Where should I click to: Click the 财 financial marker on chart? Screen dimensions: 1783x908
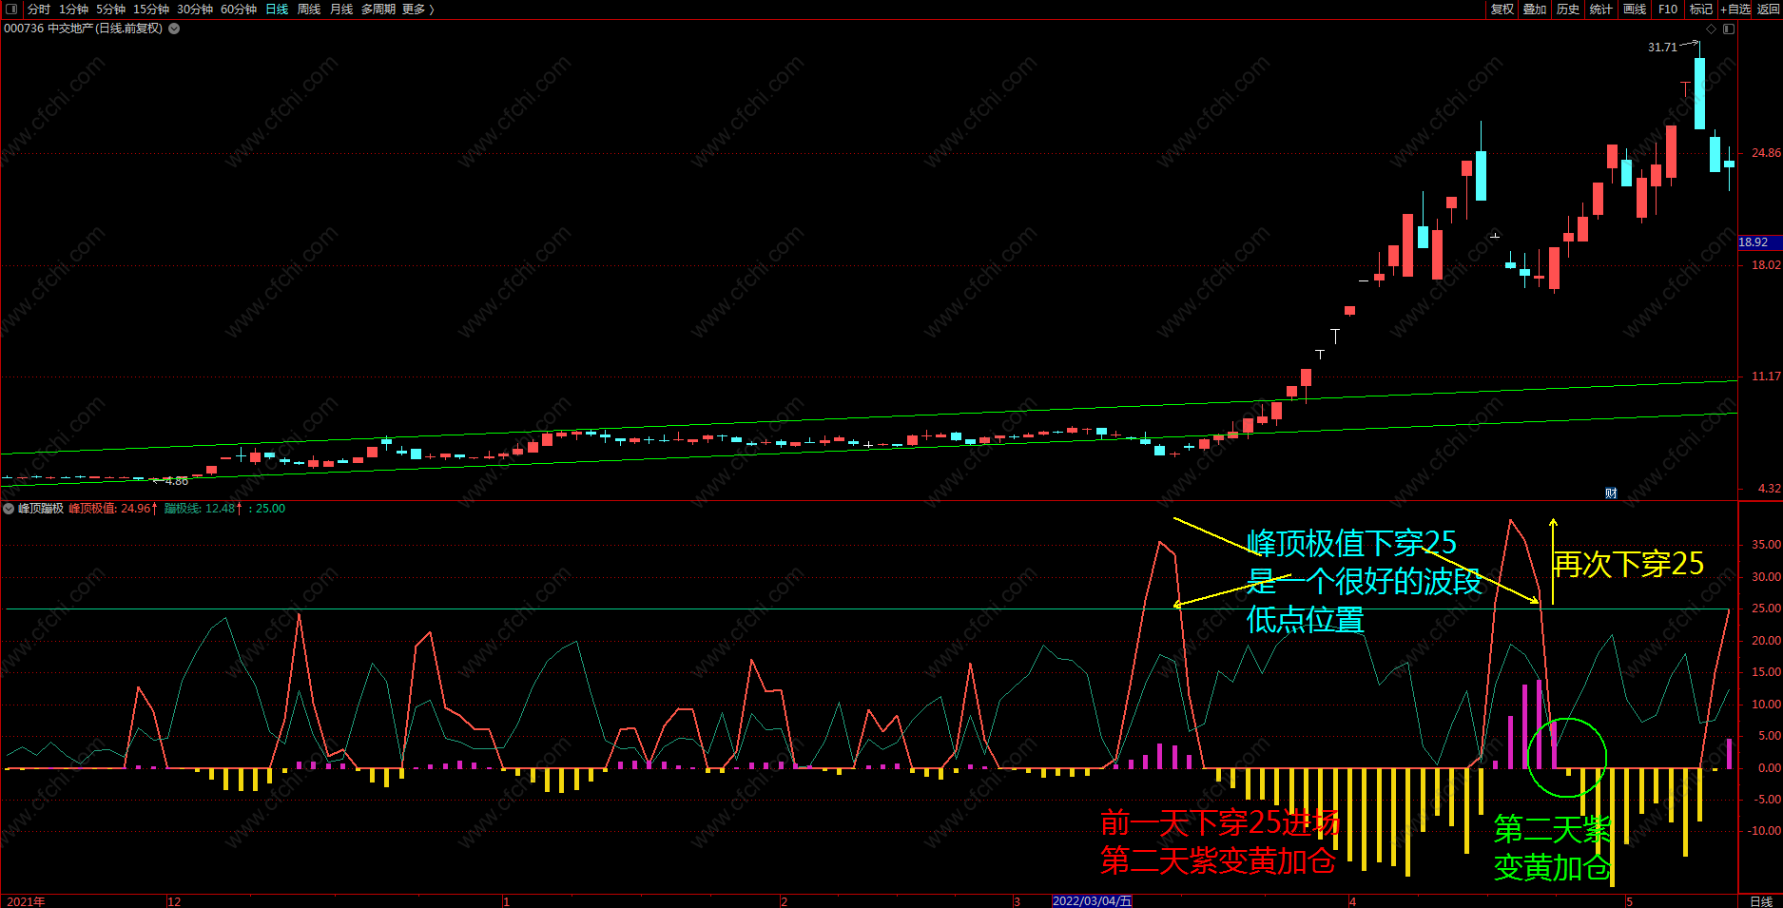coord(1611,493)
